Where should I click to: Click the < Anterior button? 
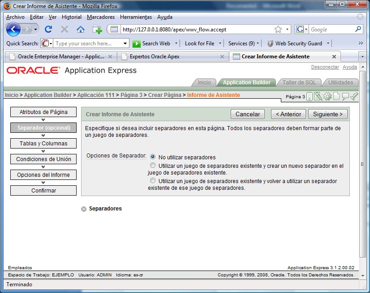tap(288, 114)
